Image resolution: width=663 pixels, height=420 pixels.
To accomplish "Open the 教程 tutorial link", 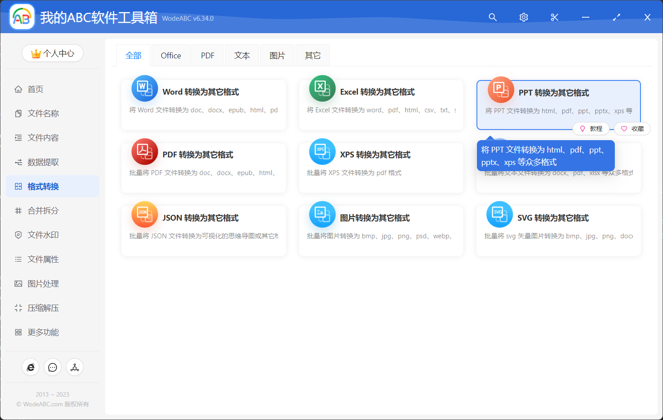I will [x=591, y=128].
